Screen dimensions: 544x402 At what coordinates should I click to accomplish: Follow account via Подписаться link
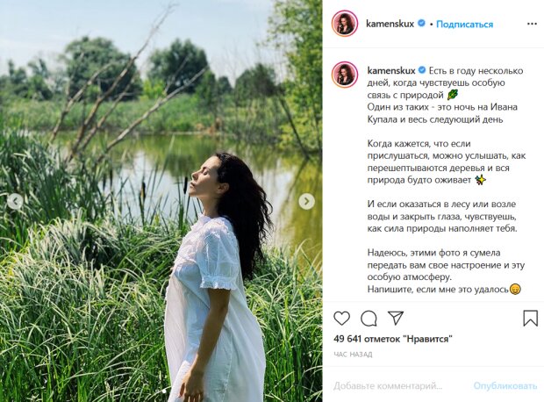464,25
